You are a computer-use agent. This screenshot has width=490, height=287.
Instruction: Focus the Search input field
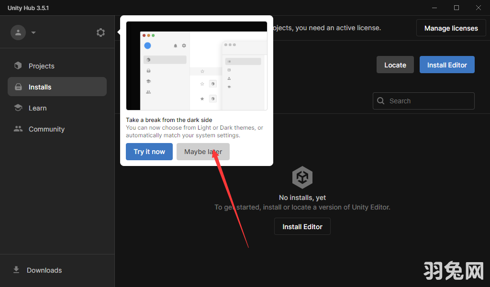[x=428, y=101]
